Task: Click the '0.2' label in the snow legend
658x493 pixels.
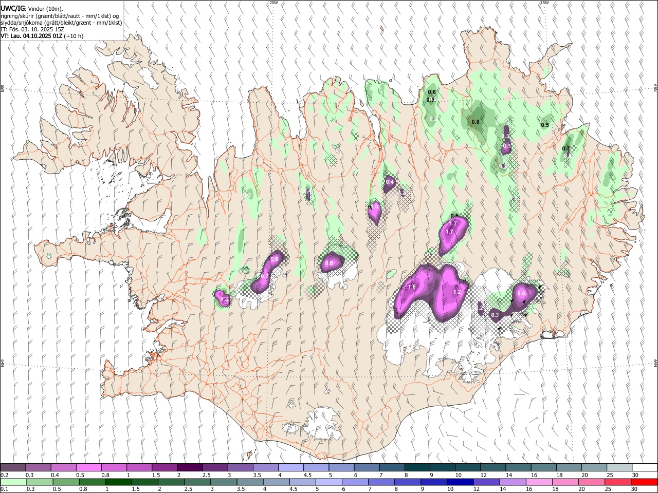Action: pyautogui.click(x=4, y=475)
